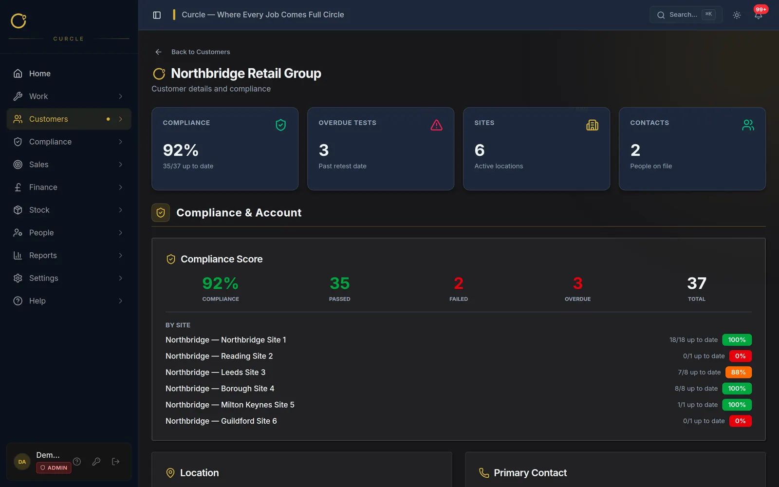
Task: Open the Compliance menu item
Action: (x=69, y=142)
